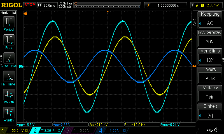The image size is (224, 134).
Task: Click the trigger level 2.00mV readout
Action: [213, 5]
